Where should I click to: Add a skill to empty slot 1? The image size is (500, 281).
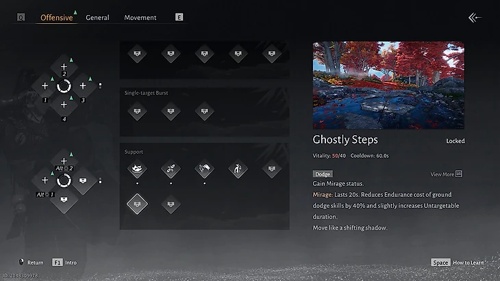click(45, 85)
